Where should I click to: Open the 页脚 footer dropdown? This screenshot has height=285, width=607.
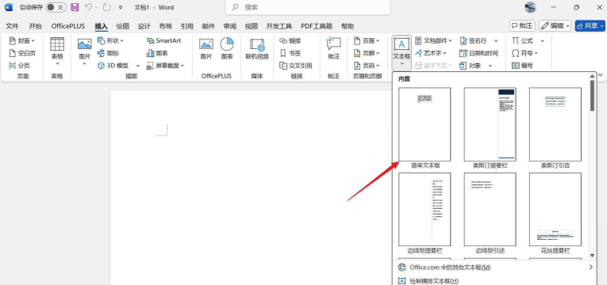click(x=367, y=53)
